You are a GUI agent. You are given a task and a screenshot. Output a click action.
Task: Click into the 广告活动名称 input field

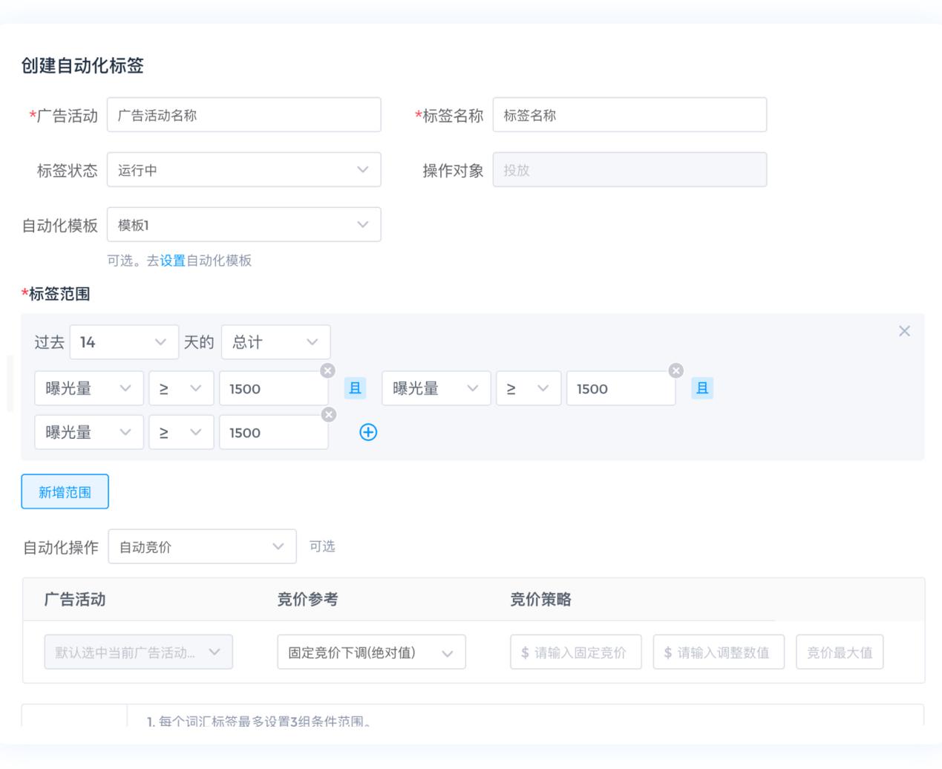point(243,115)
